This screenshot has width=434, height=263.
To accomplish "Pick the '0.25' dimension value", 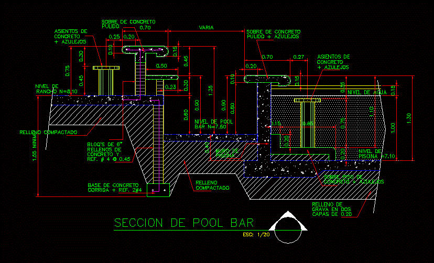I will pos(114,37).
